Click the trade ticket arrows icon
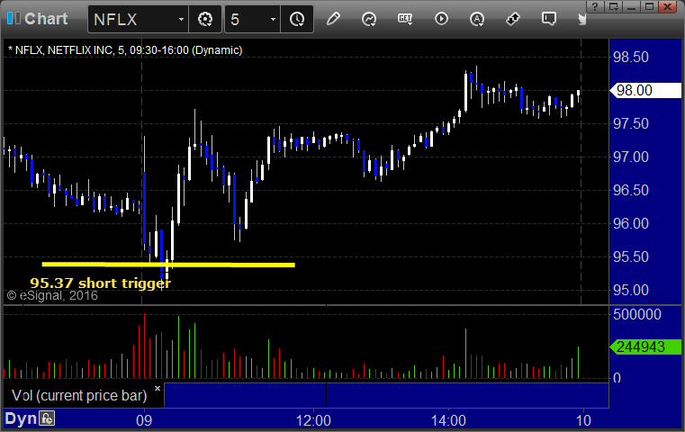The image size is (685, 432). tap(513, 19)
